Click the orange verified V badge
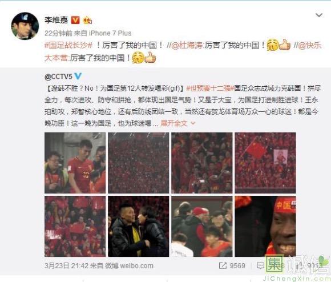 (75, 20)
